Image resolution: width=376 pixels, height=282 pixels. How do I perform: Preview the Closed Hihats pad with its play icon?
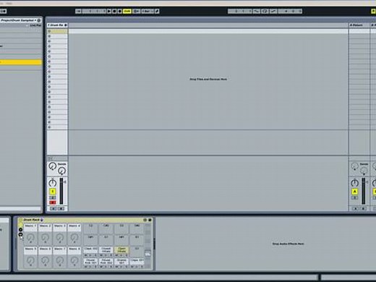(106, 255)
